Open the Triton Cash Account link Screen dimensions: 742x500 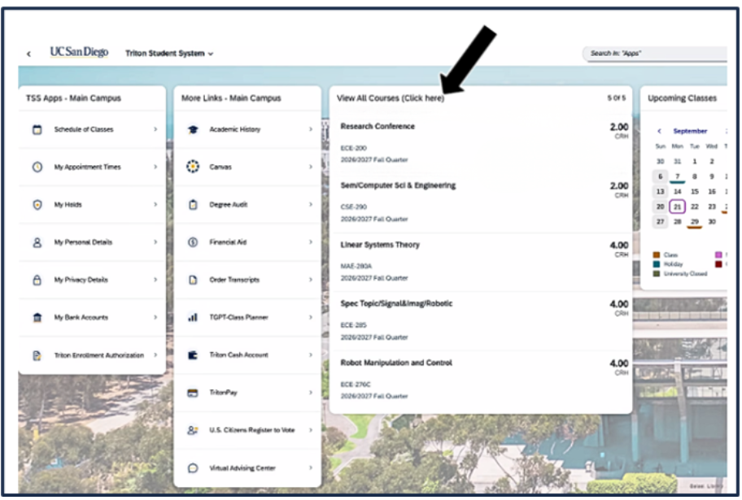pos(247,354)
